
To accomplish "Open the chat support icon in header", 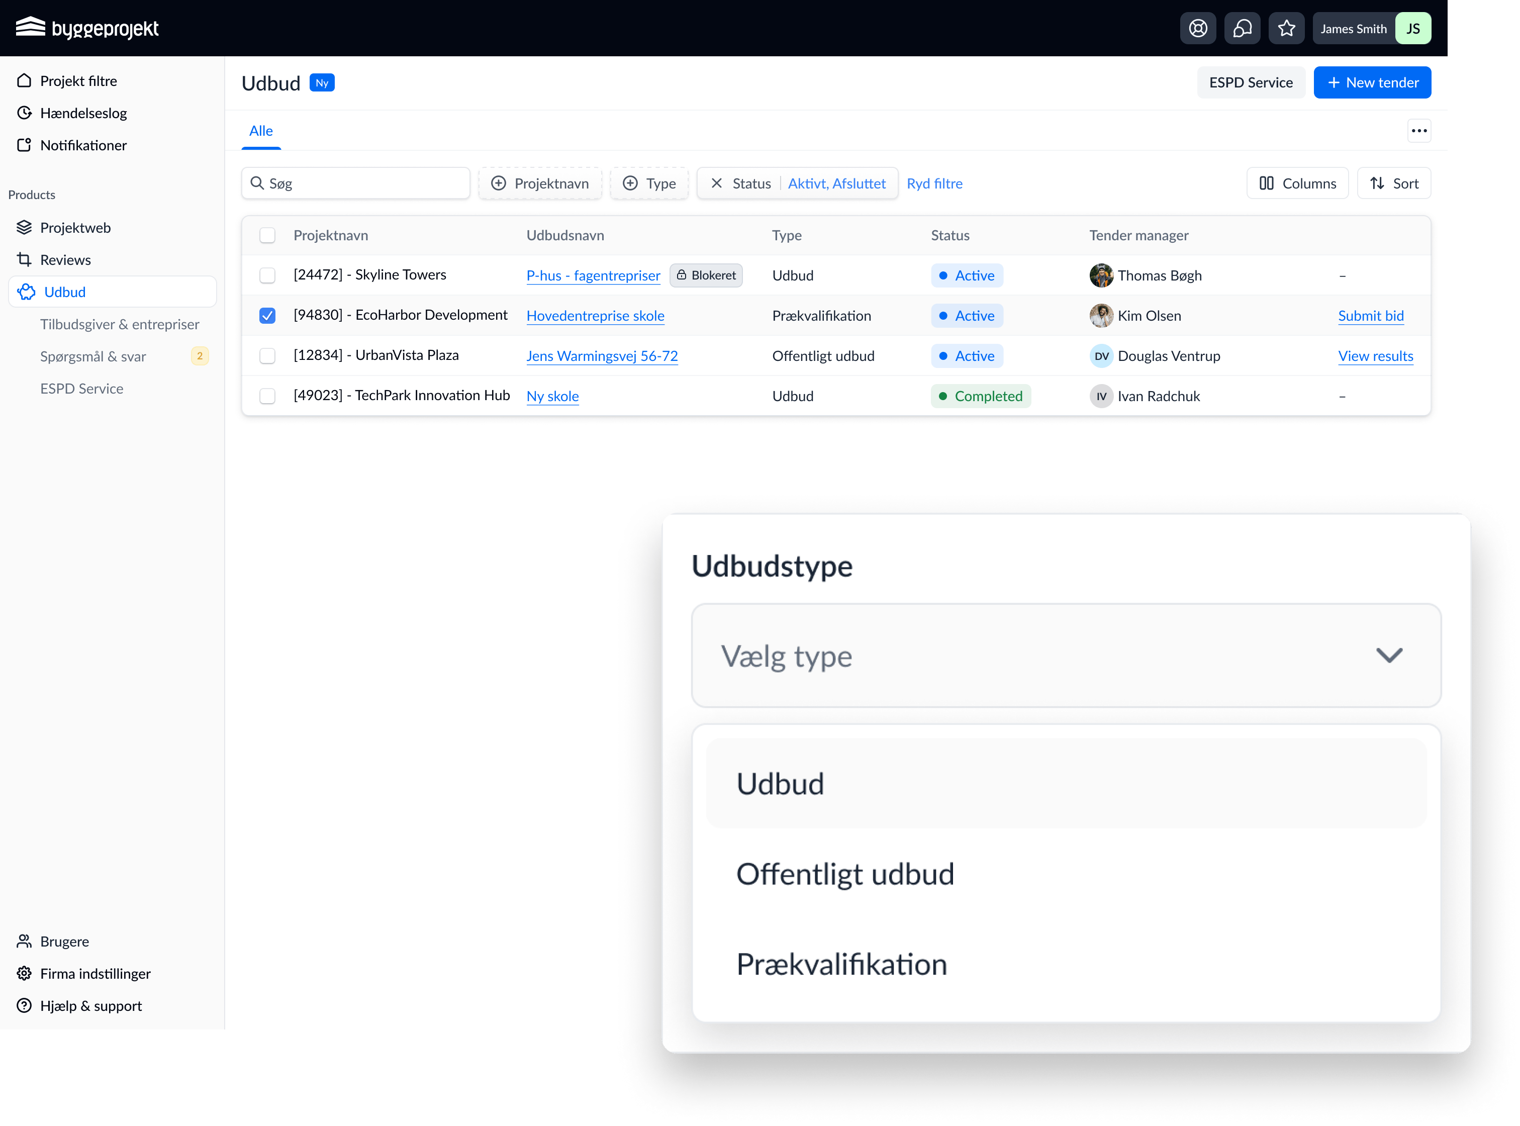I will pyautogui.click(x=1242, y=29).
